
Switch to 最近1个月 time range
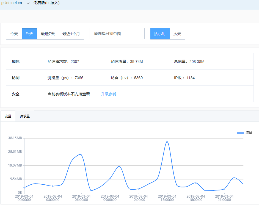pos(71,34)
